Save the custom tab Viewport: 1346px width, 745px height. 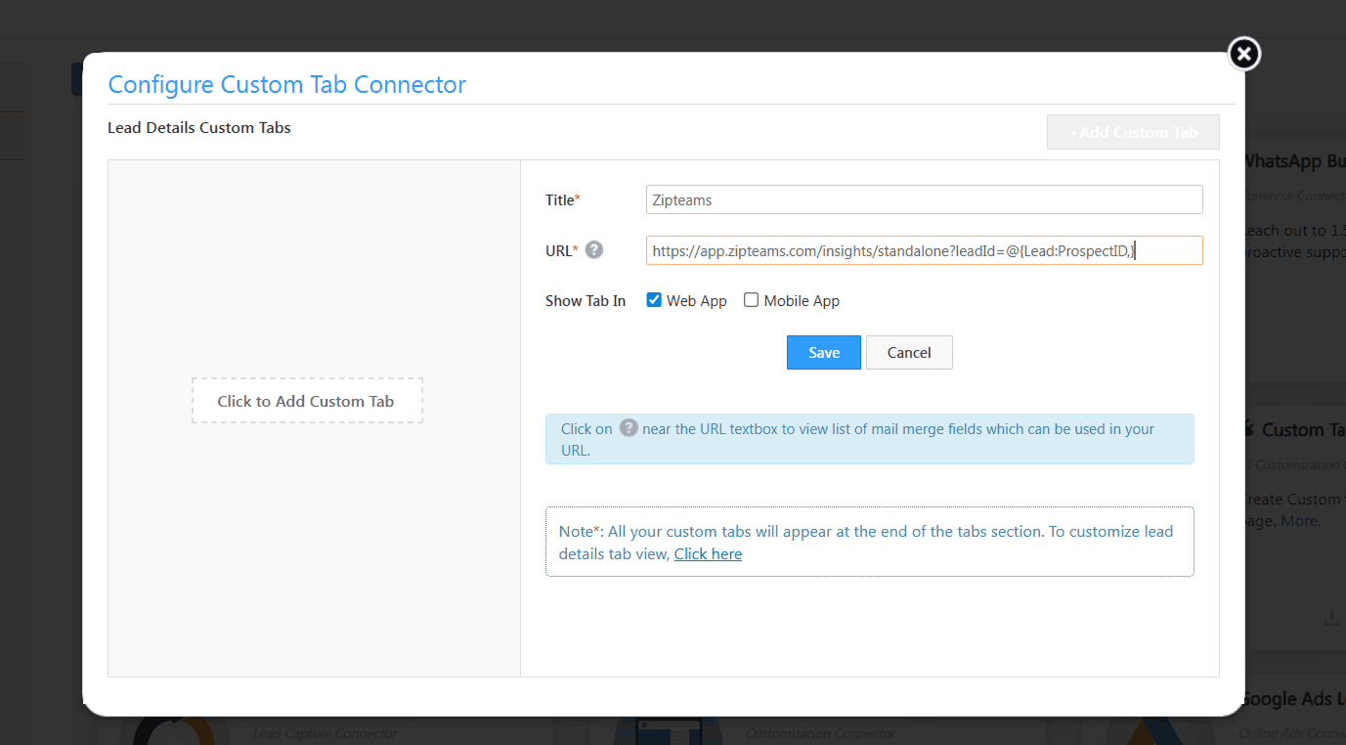pos(824,353)
